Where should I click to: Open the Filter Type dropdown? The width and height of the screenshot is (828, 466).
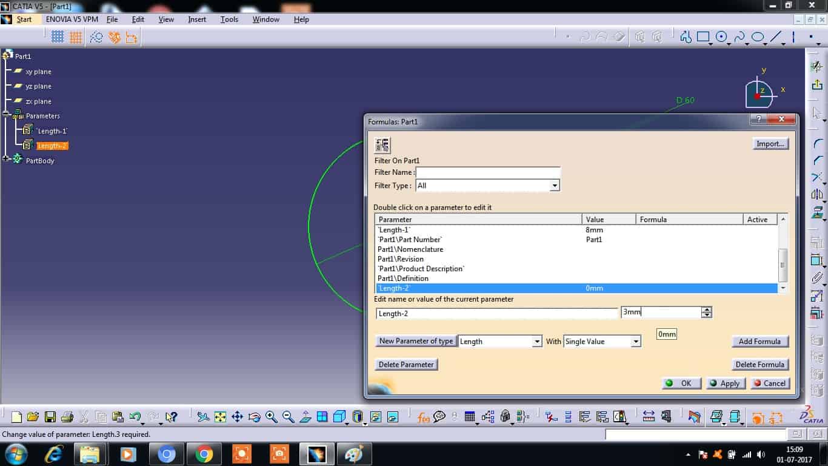(x=554, y=186)
